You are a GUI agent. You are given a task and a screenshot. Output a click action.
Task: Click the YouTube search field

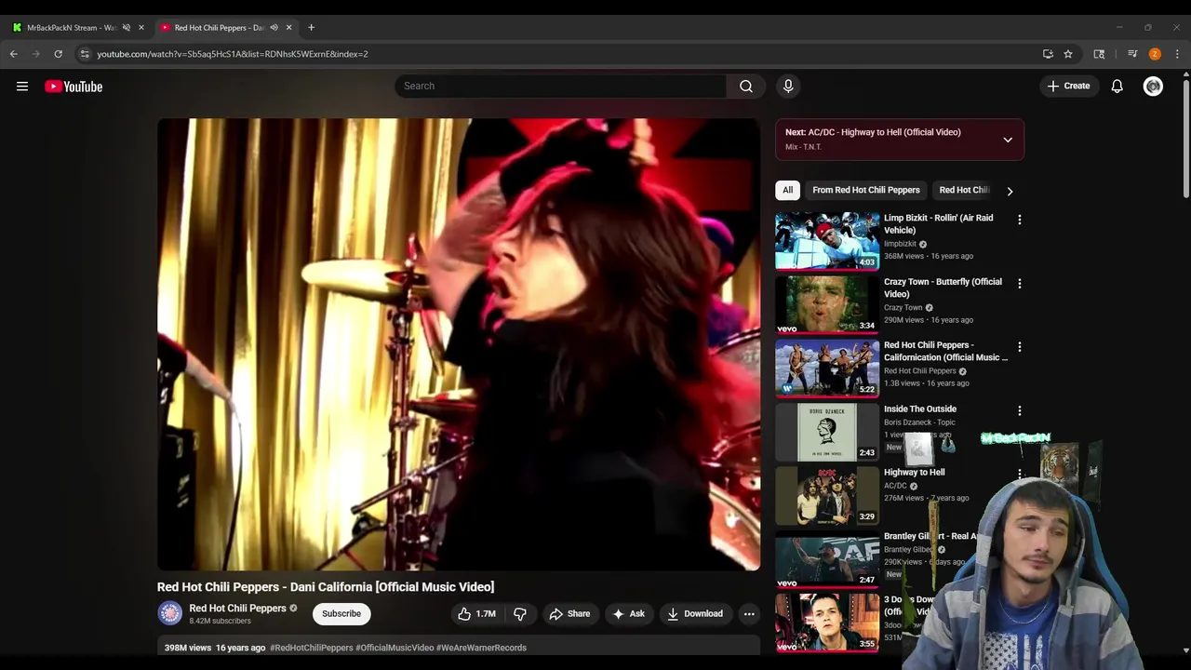[560, 87]
